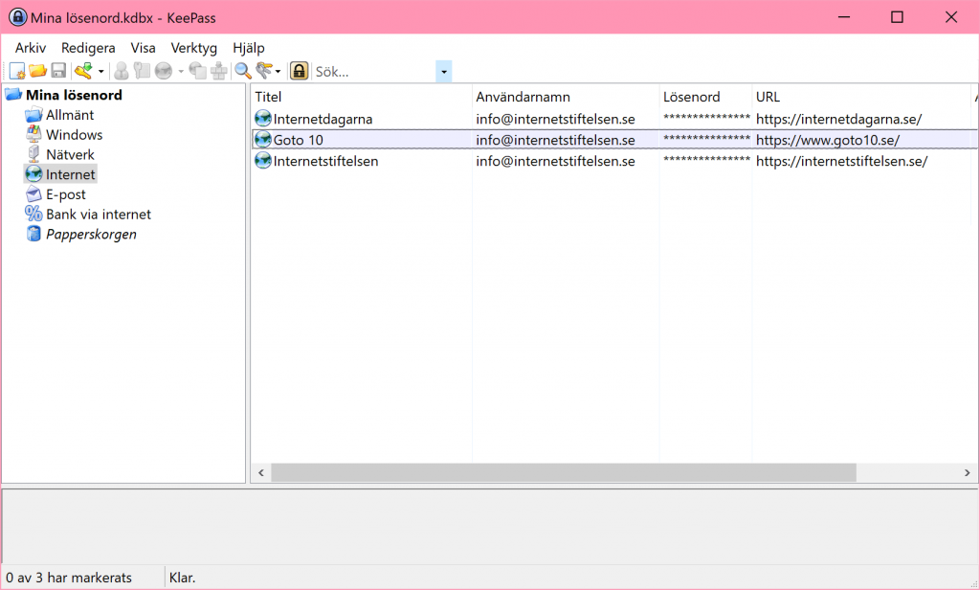Click the Find magnifying glass icon
The image size is (980, 590).
point(243,71)
